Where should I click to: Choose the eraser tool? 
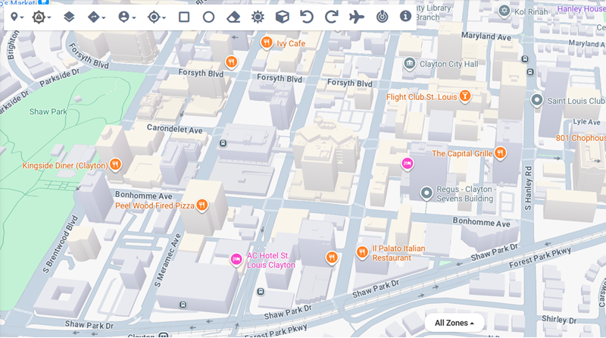tap(233, 17)
